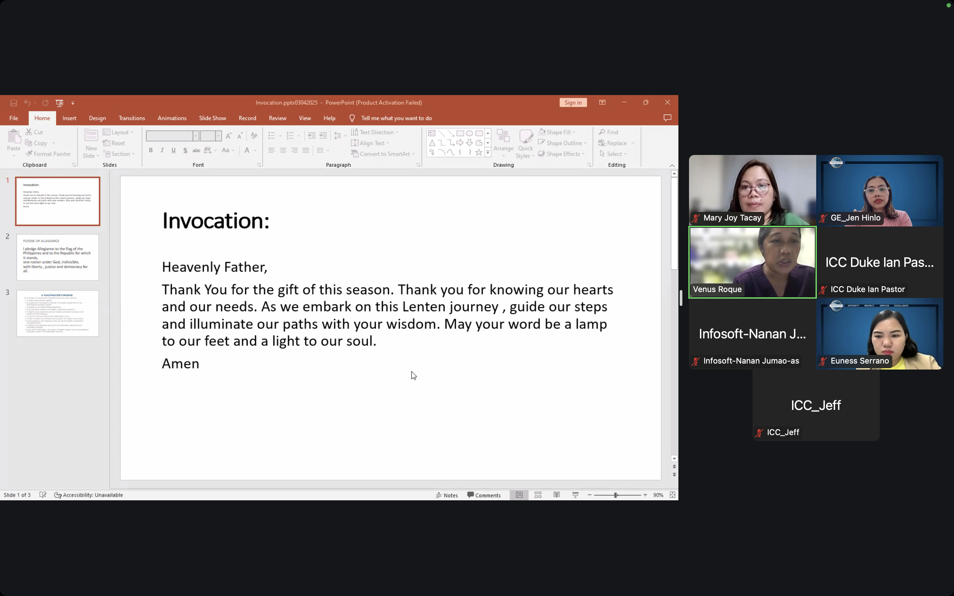This screenshot has height=596, width=954.
Task: Toggle the Notes pane
Action: pyautogui.click(x=447, y=495)
